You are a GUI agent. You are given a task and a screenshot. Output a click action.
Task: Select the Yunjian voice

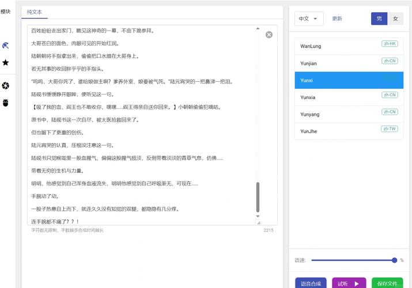click(x=349, y=63)
